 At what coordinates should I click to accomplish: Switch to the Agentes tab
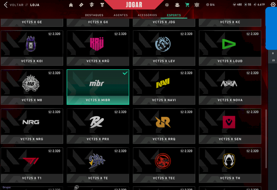point(120,15)
